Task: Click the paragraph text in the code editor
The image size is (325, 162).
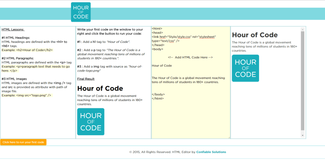Action: coord(188,80)
